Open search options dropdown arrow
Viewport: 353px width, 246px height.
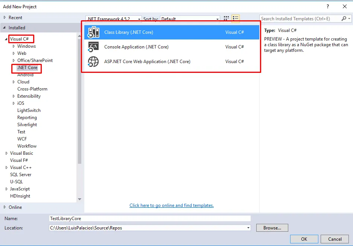pos(349,19)
